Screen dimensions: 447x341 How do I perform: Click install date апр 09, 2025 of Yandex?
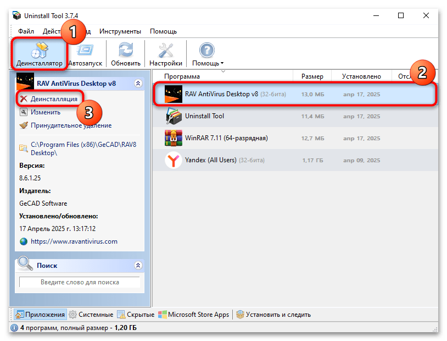(361, 160)
